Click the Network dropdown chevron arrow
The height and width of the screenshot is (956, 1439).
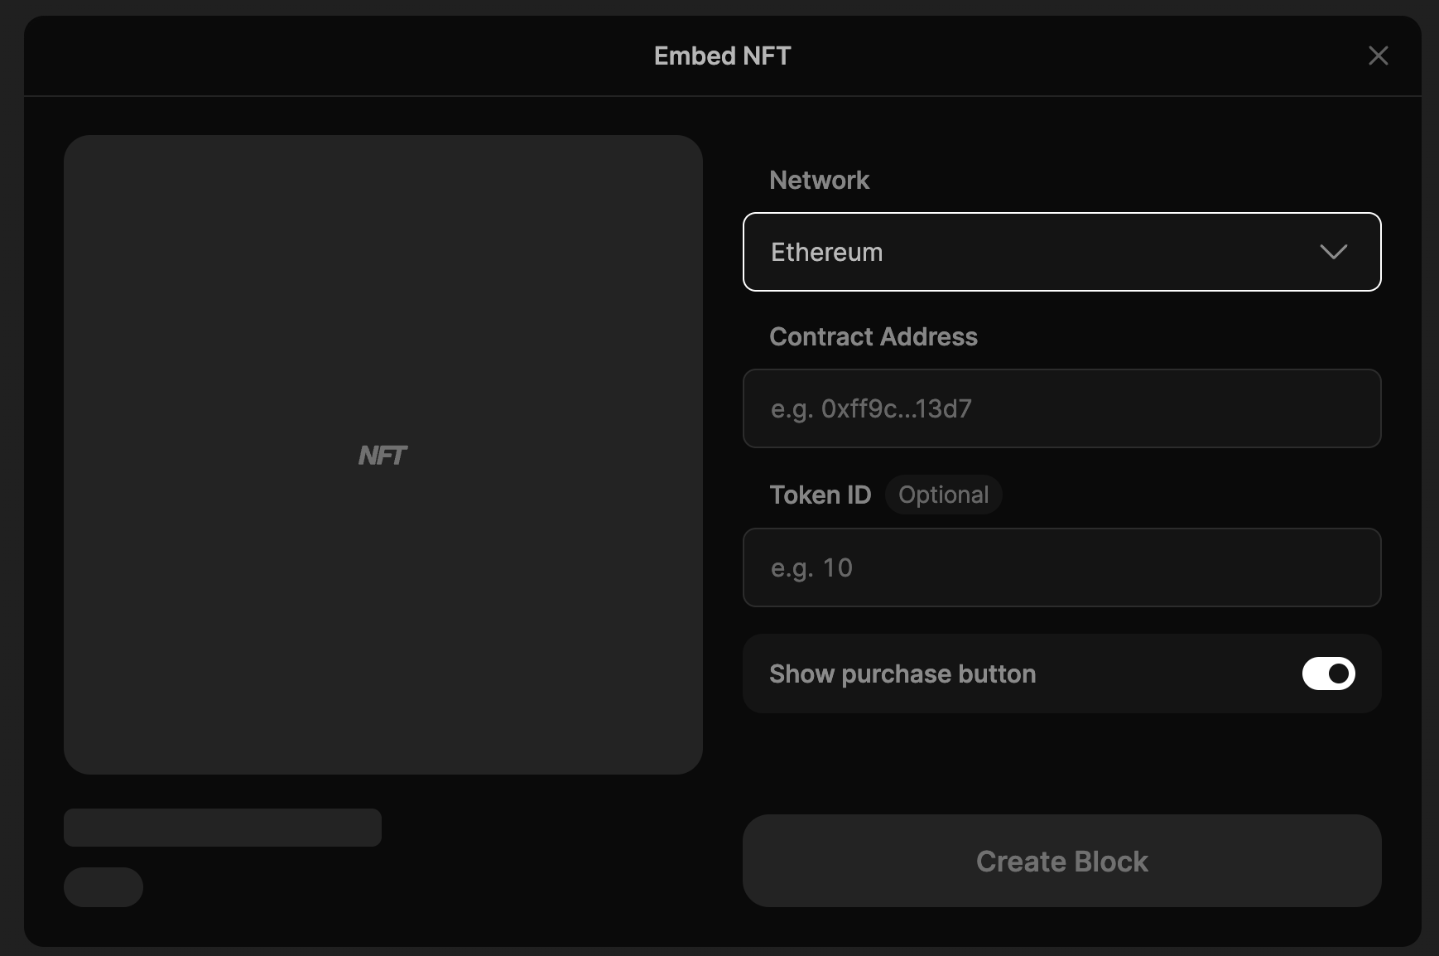click(1333, 252)
